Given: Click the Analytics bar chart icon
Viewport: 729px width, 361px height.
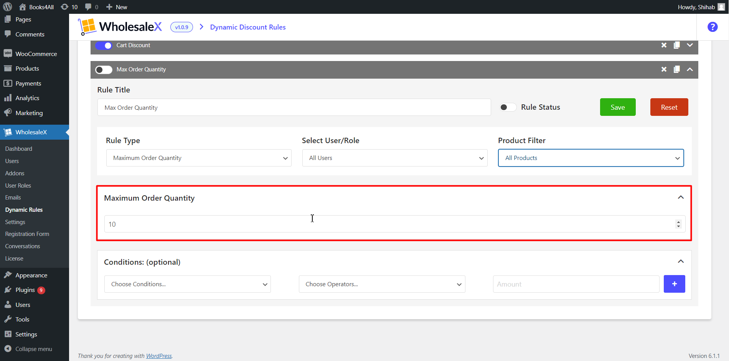Looking at the screenshot, I should point(8,98).
